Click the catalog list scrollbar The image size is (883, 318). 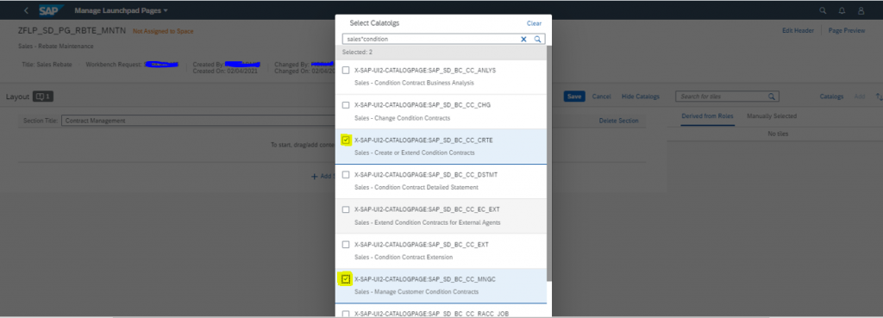point(549,163)
